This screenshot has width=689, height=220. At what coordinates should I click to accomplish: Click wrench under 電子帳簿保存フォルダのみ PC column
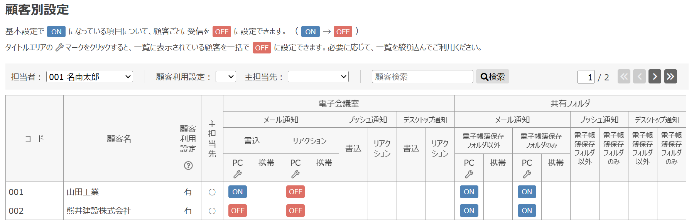pyautogui.click(x=527, y=174)
